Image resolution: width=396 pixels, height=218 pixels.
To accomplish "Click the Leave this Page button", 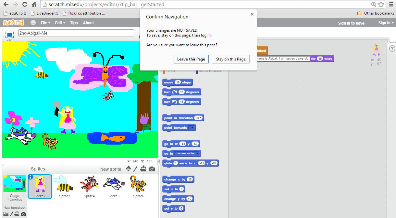I will click(191, 59).
